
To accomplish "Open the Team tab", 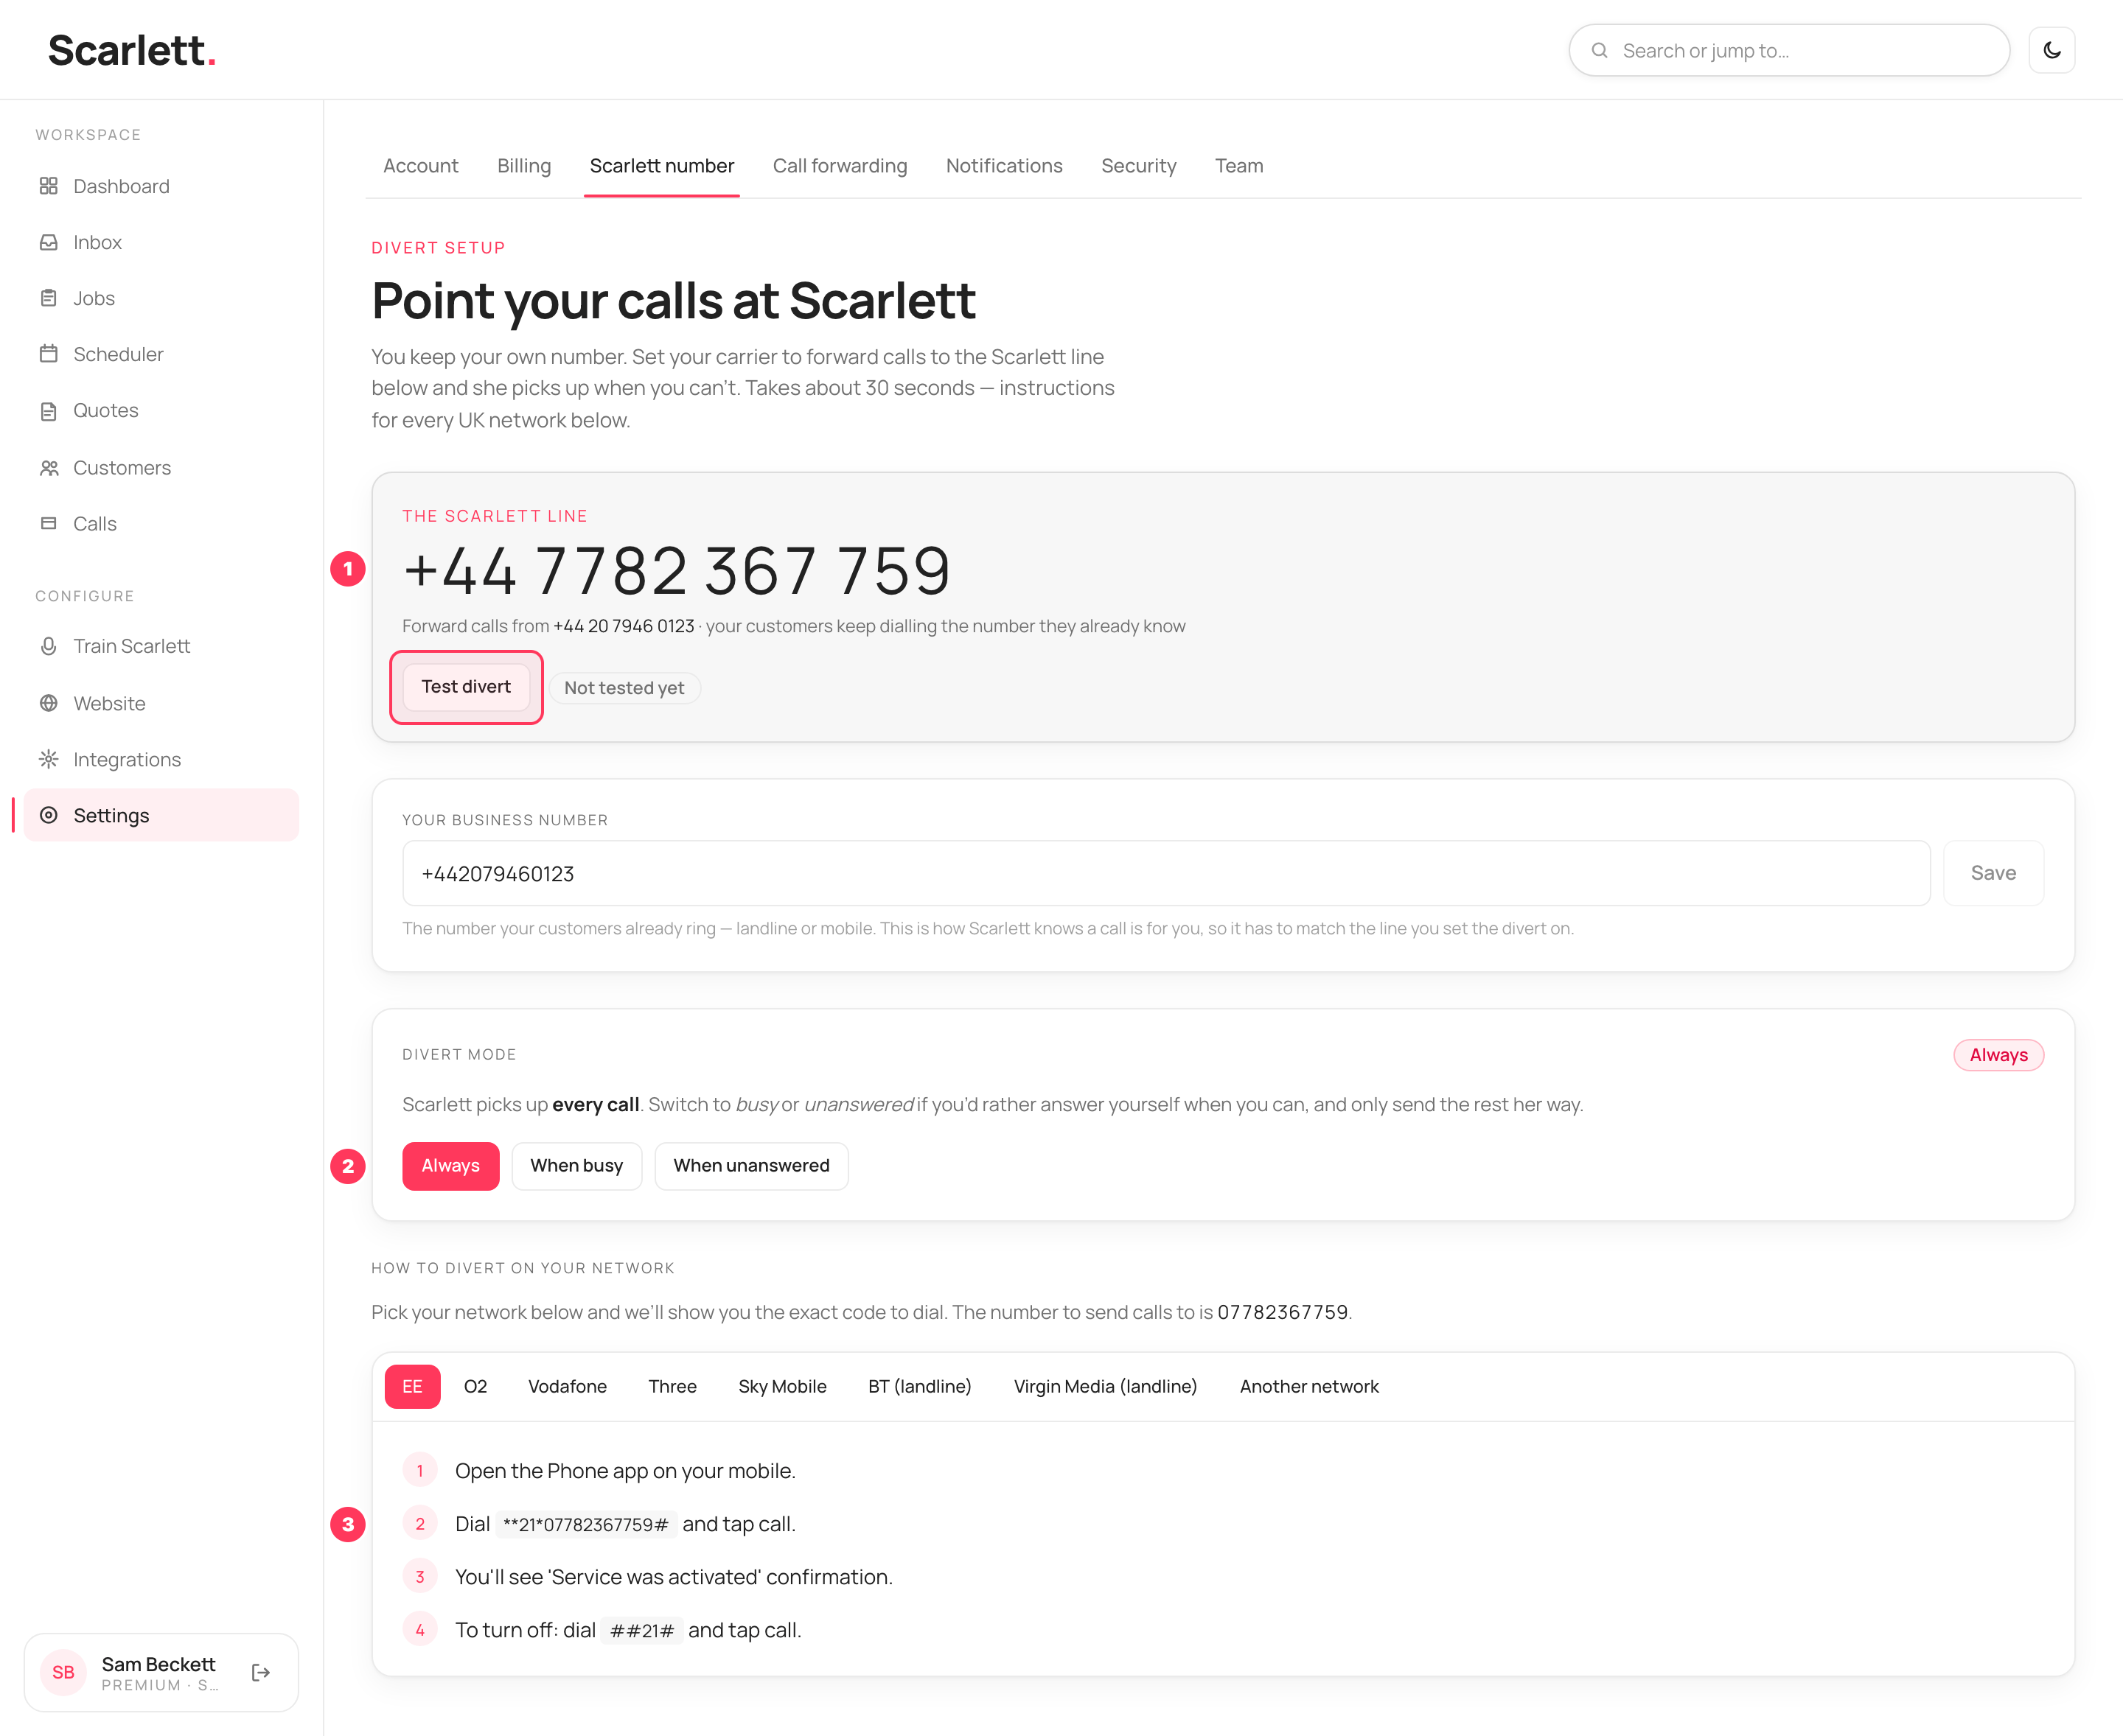I will click(1238, 166).
